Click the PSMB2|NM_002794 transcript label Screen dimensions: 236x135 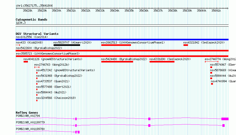(x=28, y=116)
